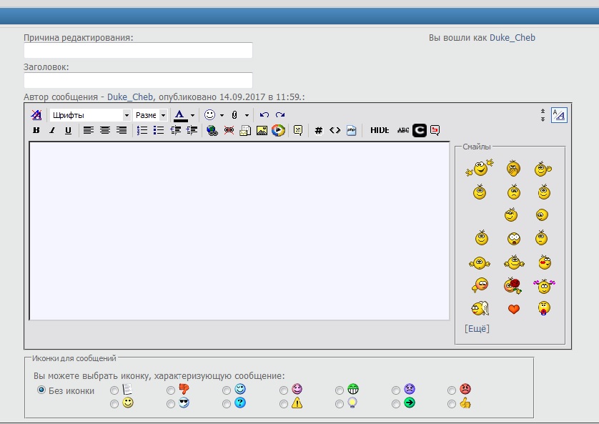
Task: Select the warning triangle message icon
Action: [x=284, y=404]
